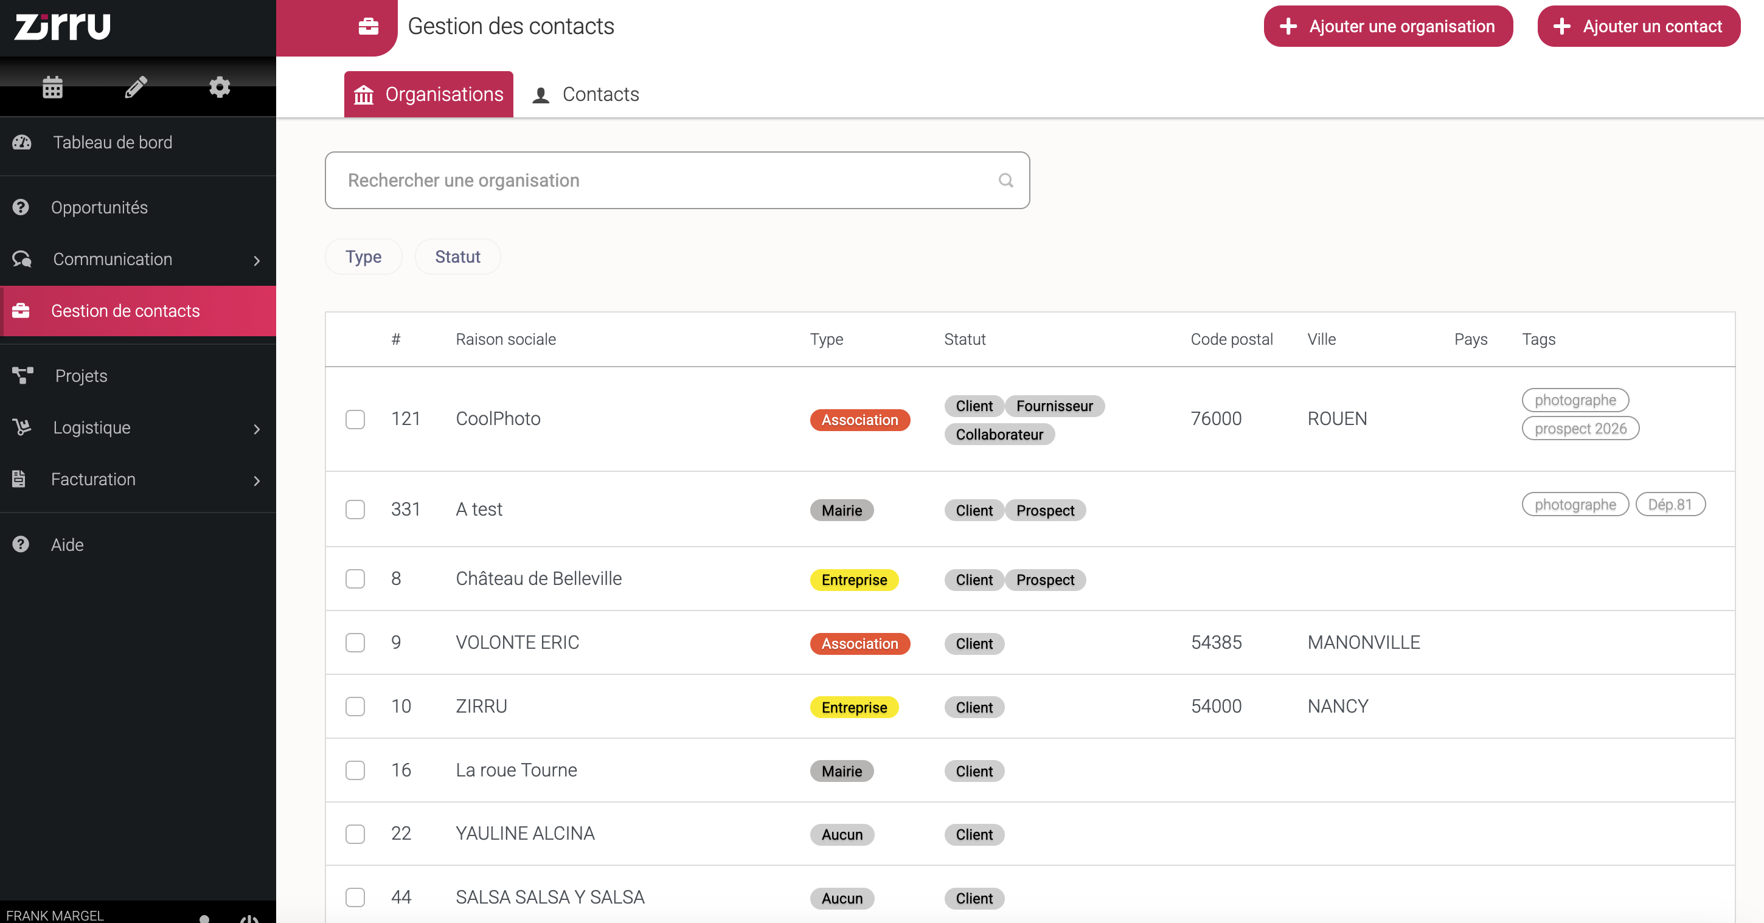Click Ajouter un contact button
The height and width of the screenshot is (923, 1764).
[x=1638, y=26]
